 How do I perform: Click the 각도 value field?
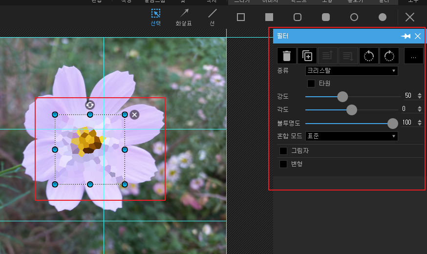[x=408, y=109]
